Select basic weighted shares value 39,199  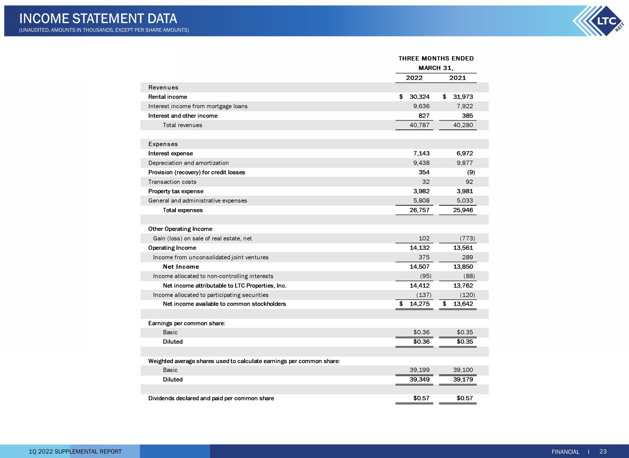419,370
